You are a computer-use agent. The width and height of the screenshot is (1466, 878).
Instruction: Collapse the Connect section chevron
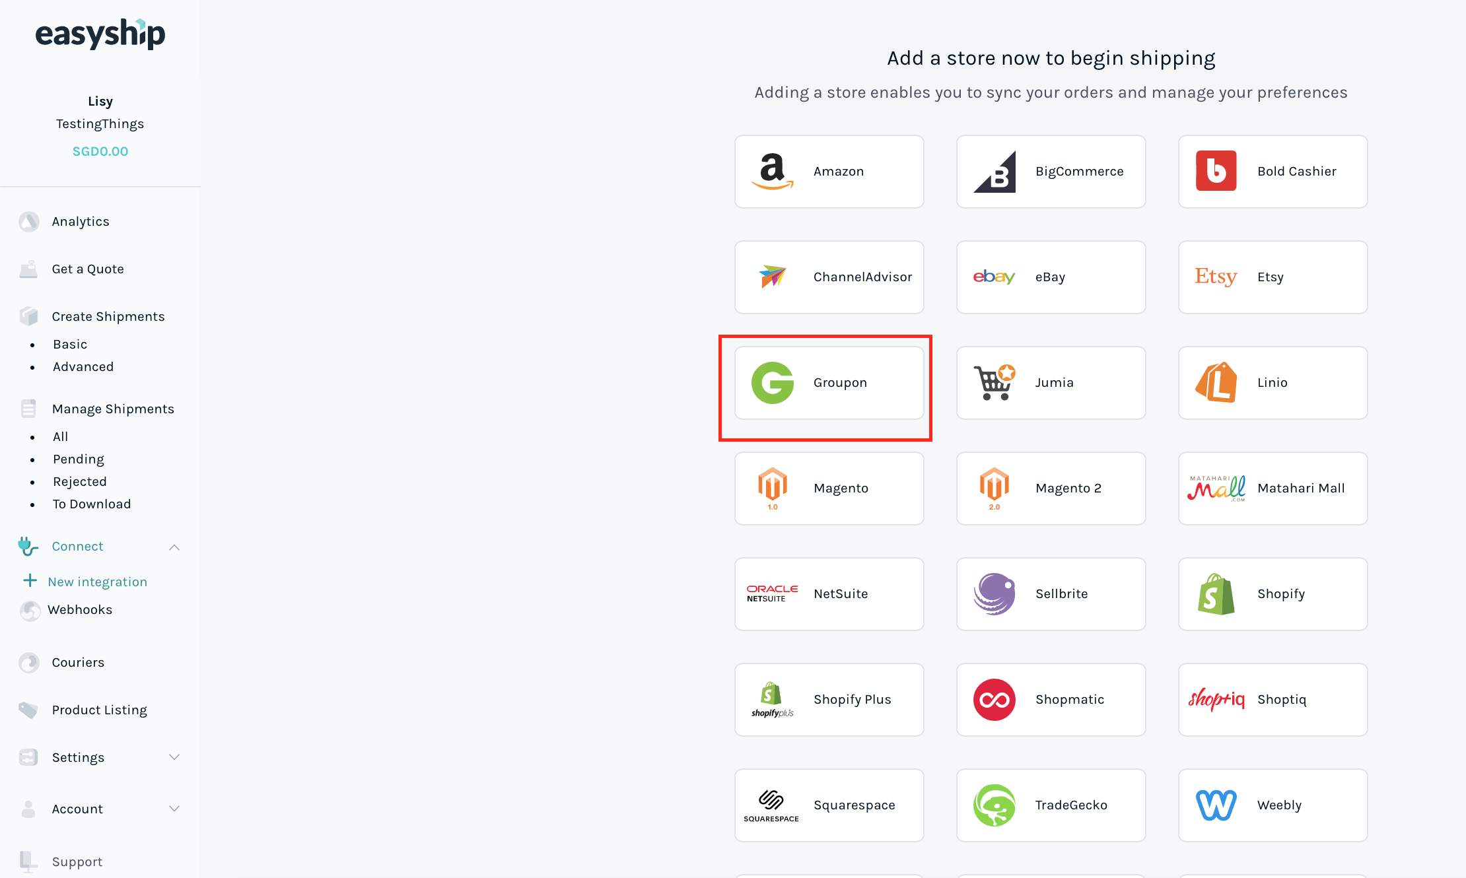(174, 547)
